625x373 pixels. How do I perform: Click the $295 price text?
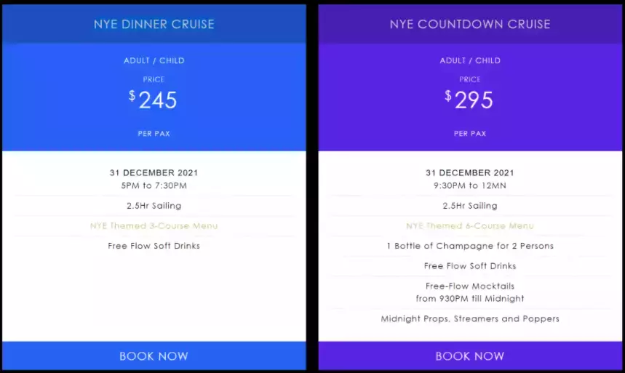point(469,100)
